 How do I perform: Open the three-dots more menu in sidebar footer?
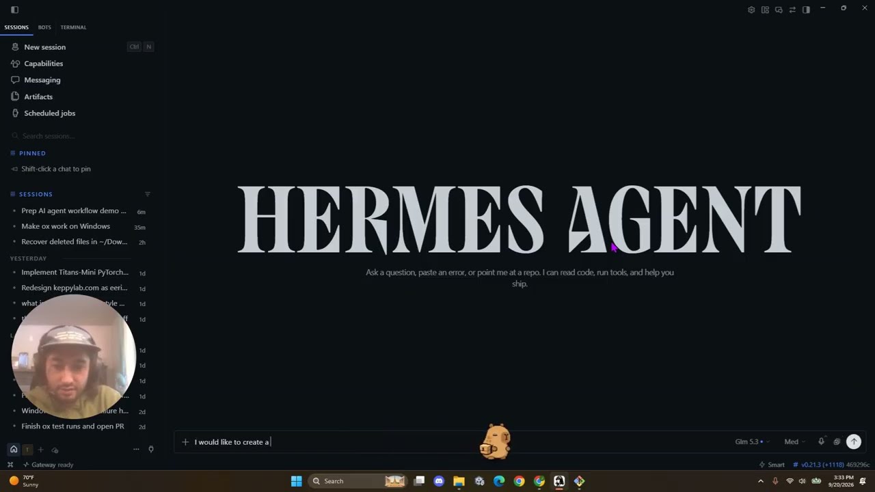tap(136, 449)
